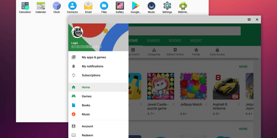This screenshot has height=138, width=277.
Task: Open the Top Charts section
Action: point(134,52)
